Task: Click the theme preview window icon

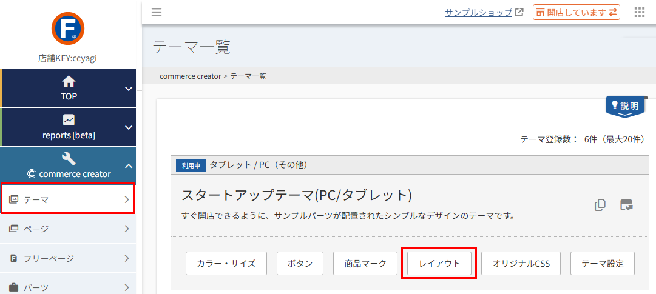Action: click(x=626, y=205)
